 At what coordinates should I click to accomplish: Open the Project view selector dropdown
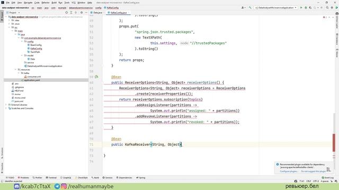[x=13, y=13]
